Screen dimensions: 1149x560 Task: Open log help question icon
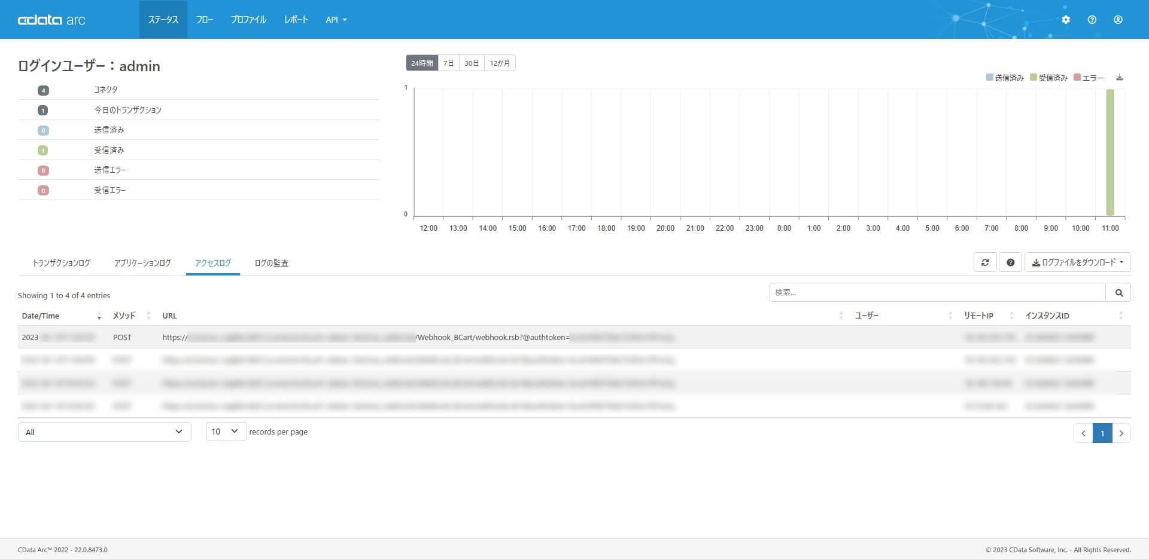pos(1011,262)
